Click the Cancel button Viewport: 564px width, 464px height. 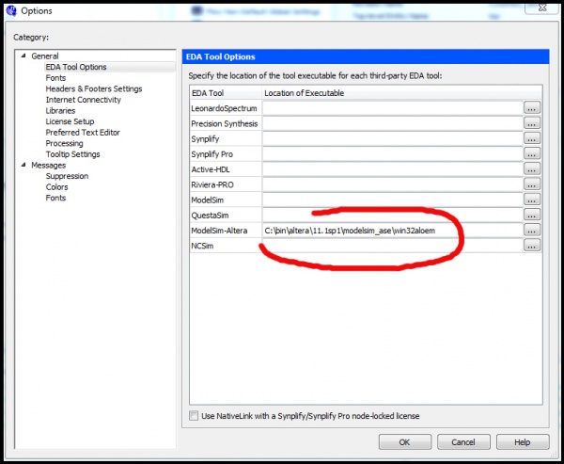click(x=463, y=442)
